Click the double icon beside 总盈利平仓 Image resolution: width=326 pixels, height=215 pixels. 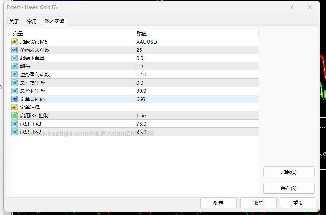[x=15, y=91]
